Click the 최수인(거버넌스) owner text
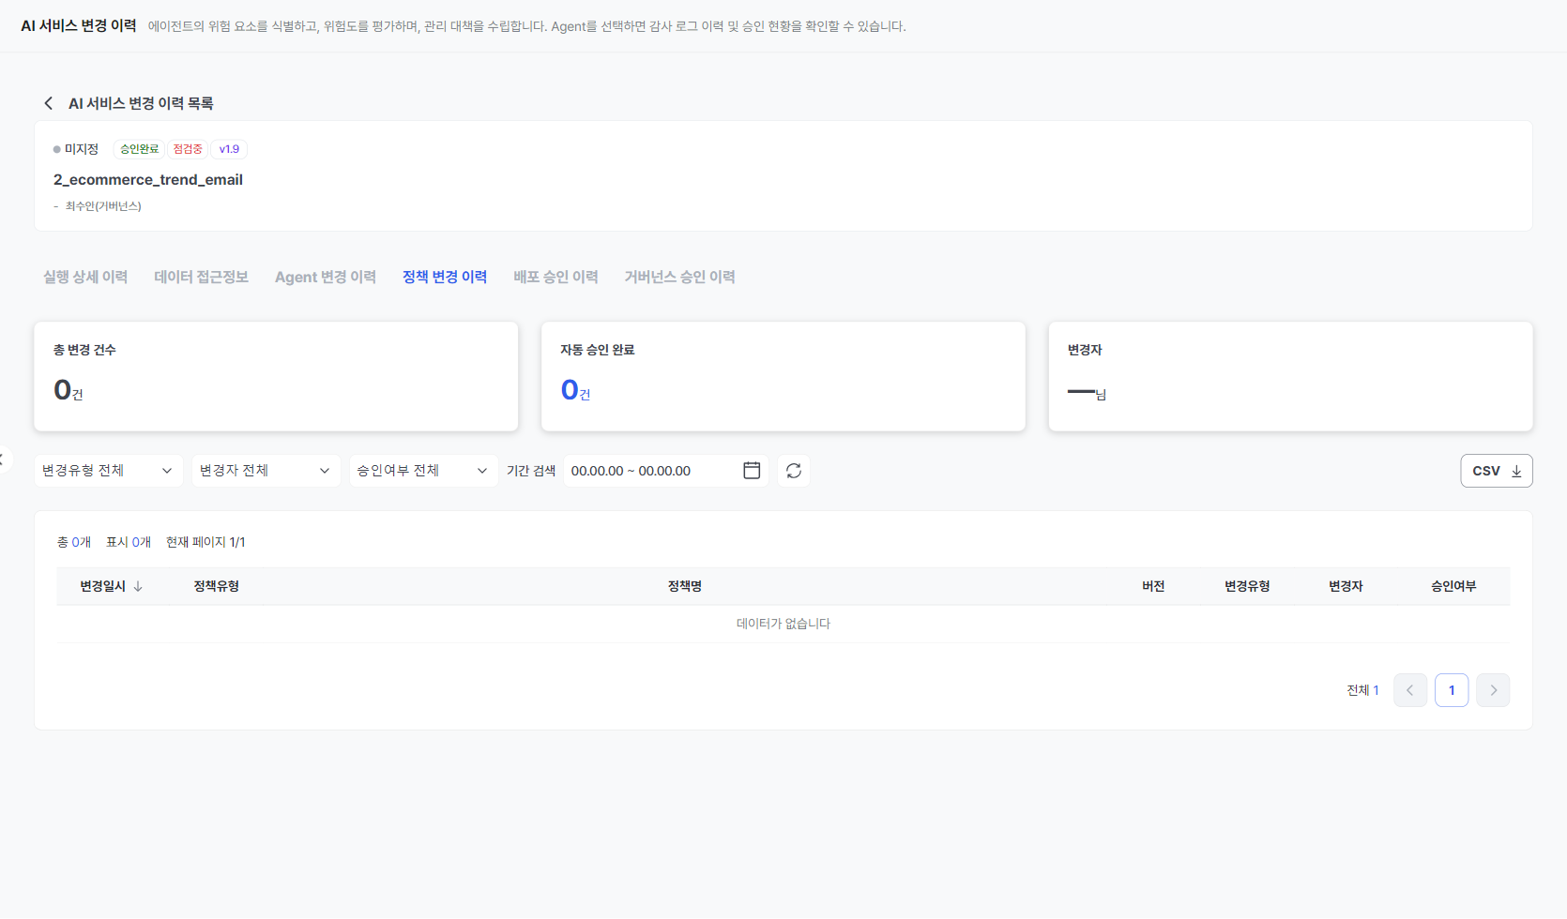Screen dimensions: 1567x919 click(103, 206)
